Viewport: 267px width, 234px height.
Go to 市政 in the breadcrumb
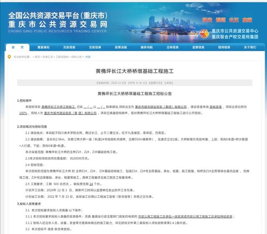[88, 57]
